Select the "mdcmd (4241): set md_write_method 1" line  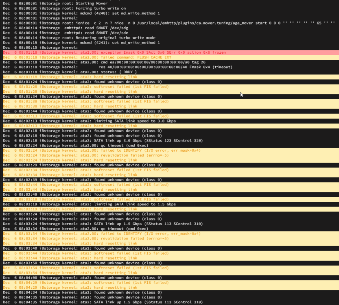[x=171, y=43]
